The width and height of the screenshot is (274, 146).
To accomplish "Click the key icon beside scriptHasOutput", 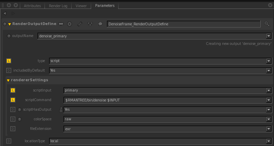I will point(61,110).
